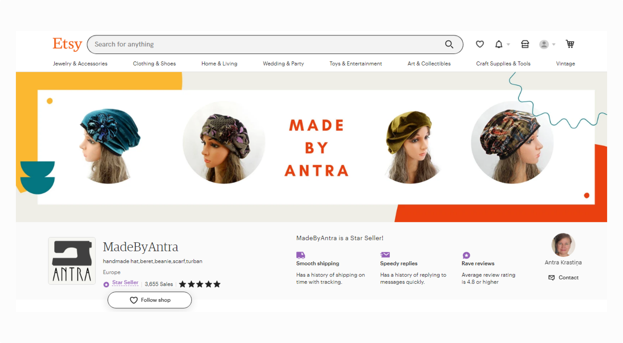Viewport: 623px width, 343px height.
Task: Click 3,655 Sales text
Action: pyautogui.click(x=159, y=284)
